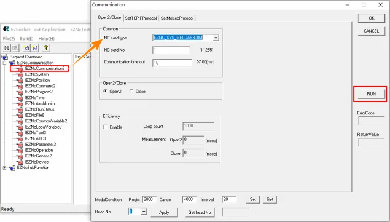Image resolution: width=390 pixels, height=222 pixels.
Task: Click the red icon beside IEZNcPosition
Action: 20,80
